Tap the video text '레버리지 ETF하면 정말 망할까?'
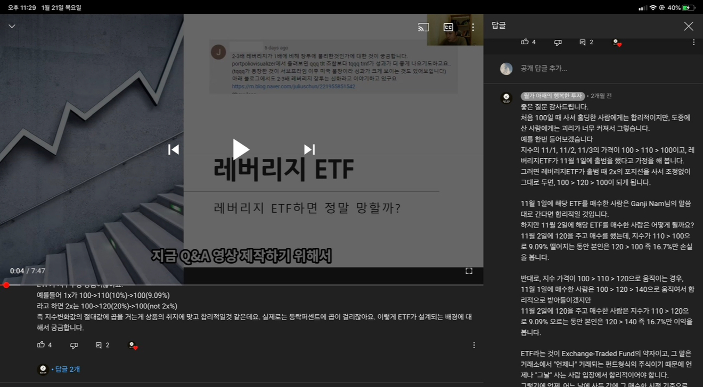This screenshot has height=387, width=703. pyautogui.click(x=307, y=208)
